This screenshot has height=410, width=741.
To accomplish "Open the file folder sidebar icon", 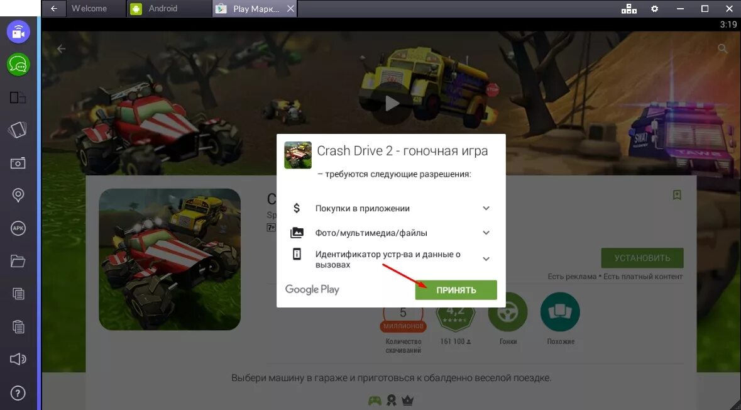I will pyautogui.click(x=18, y=260).
